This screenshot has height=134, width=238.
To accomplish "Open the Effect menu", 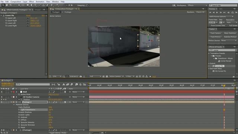I will (31, 1).
